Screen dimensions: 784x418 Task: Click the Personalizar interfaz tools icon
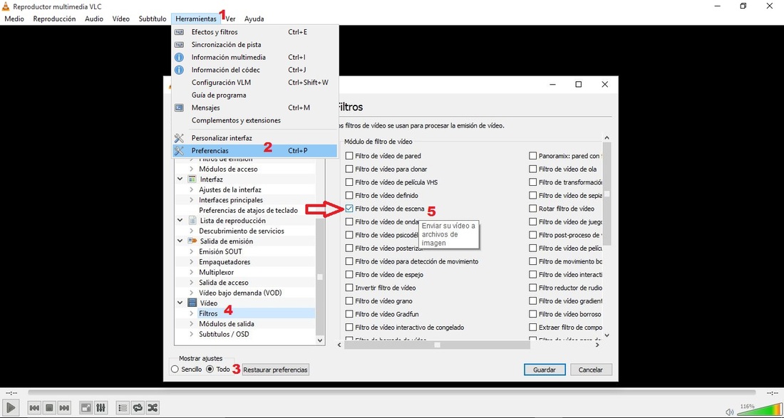(179, 138)
